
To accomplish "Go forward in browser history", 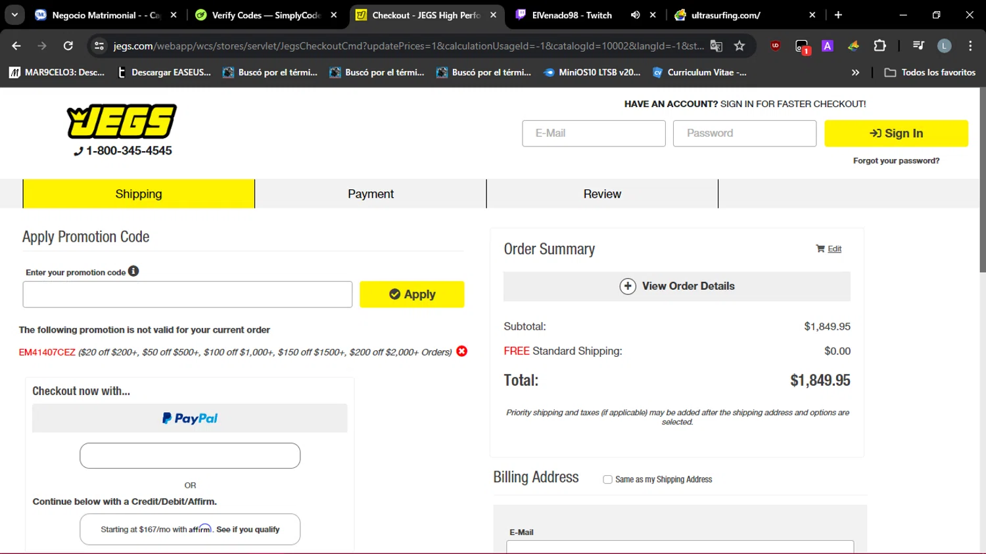I will click(x=42, y=45).
